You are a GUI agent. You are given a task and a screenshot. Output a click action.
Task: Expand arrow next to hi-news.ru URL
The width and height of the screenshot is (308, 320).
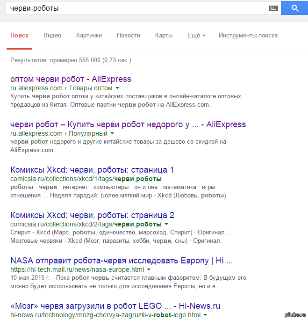[x=205, y=315]
